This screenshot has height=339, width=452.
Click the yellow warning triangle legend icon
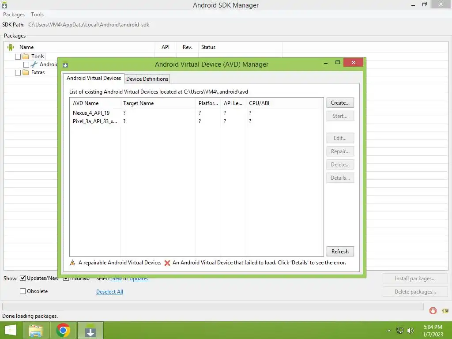72,263
